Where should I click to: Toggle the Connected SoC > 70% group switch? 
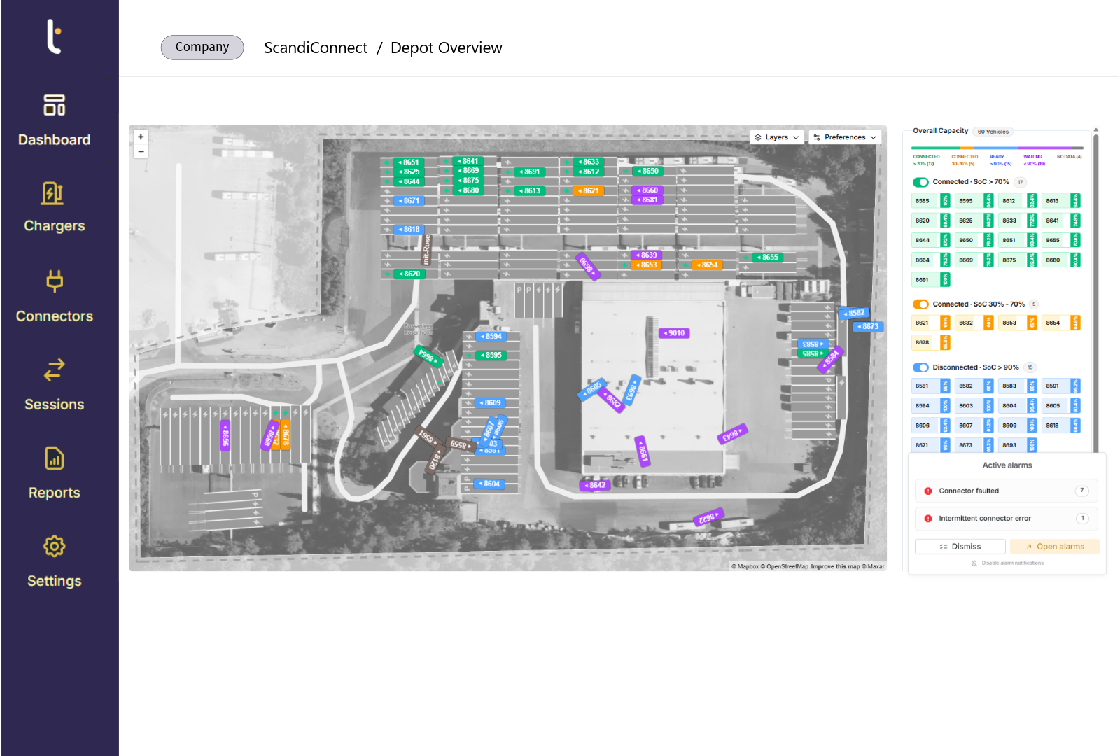[x=921, y=181]
